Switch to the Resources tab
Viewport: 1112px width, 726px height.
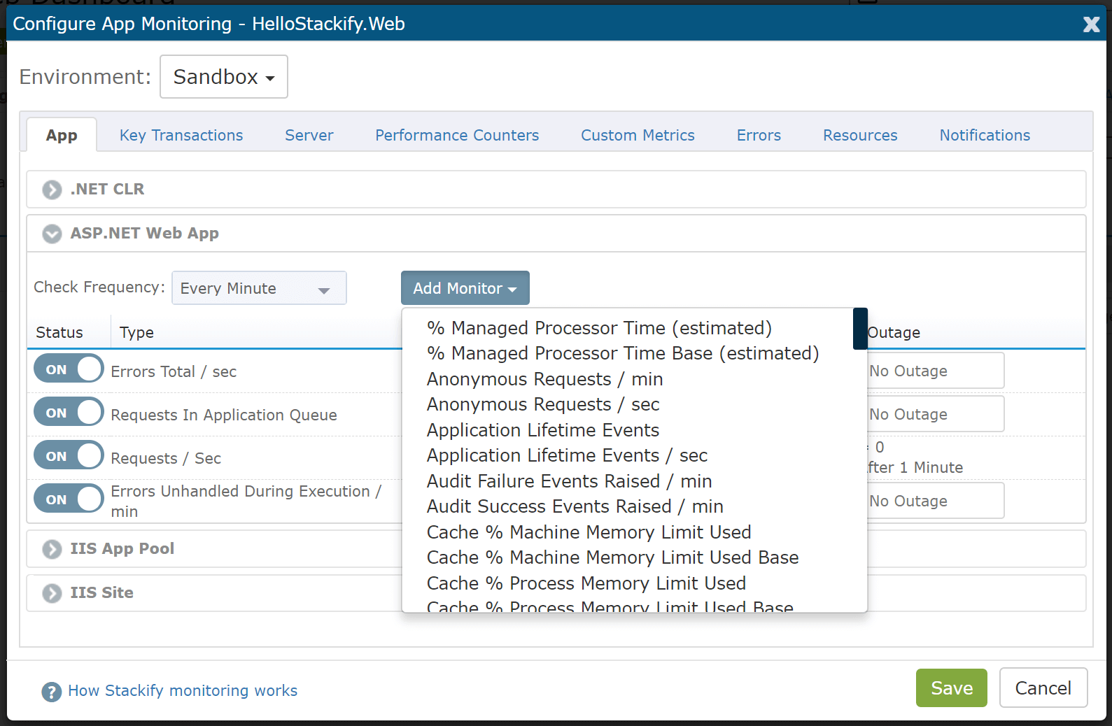point(860,136)
